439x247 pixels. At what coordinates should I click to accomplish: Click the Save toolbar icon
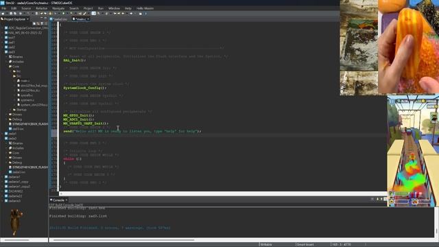tap(11, 14)
